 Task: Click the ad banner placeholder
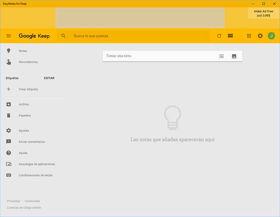click(x=140, y=18)
